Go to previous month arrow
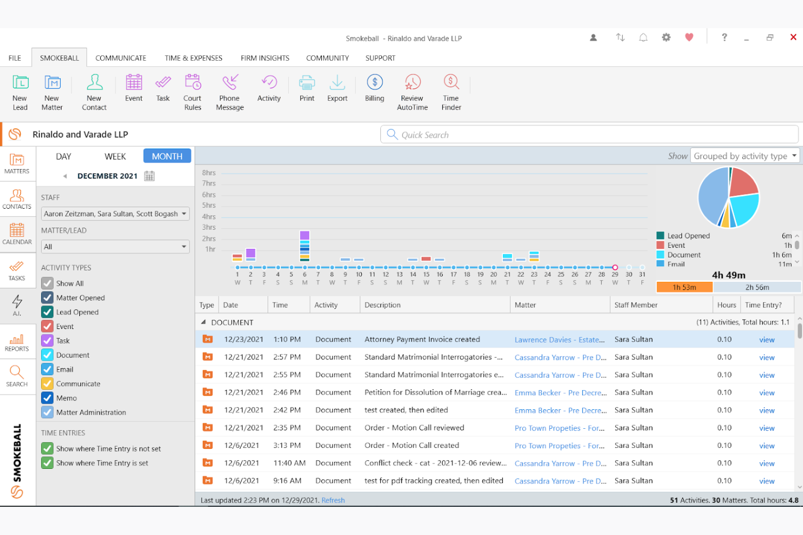 tap(65, 176)
